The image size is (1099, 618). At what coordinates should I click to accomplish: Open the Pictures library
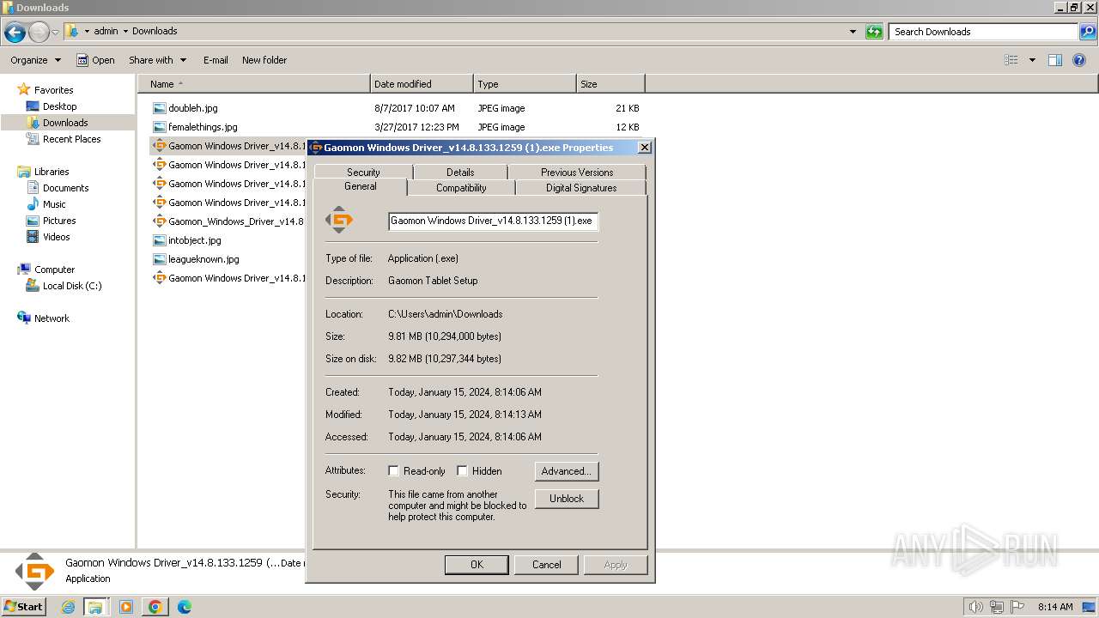click(x=59, y=221)
